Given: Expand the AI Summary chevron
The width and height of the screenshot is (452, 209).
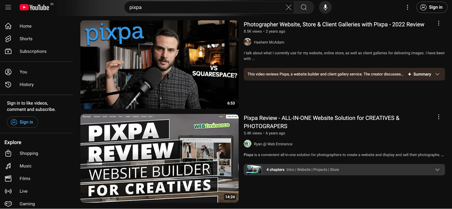Looking at the screenshot, I should tap(437, 74).
